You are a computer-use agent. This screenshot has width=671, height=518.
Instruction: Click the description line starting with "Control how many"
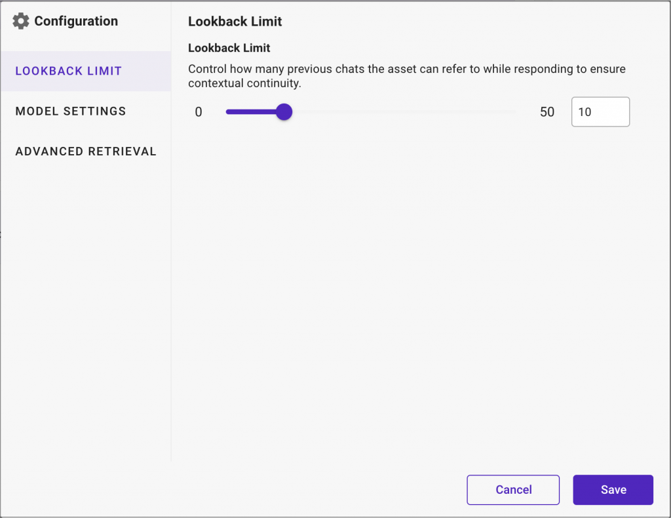[406, 69]
